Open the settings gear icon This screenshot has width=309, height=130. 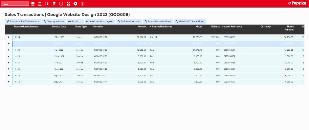click(x=75, y=4)
